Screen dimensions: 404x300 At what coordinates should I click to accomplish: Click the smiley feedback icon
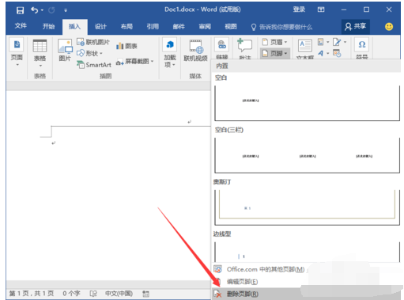click(389, 27)
